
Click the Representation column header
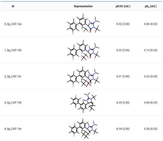[83, 6]
